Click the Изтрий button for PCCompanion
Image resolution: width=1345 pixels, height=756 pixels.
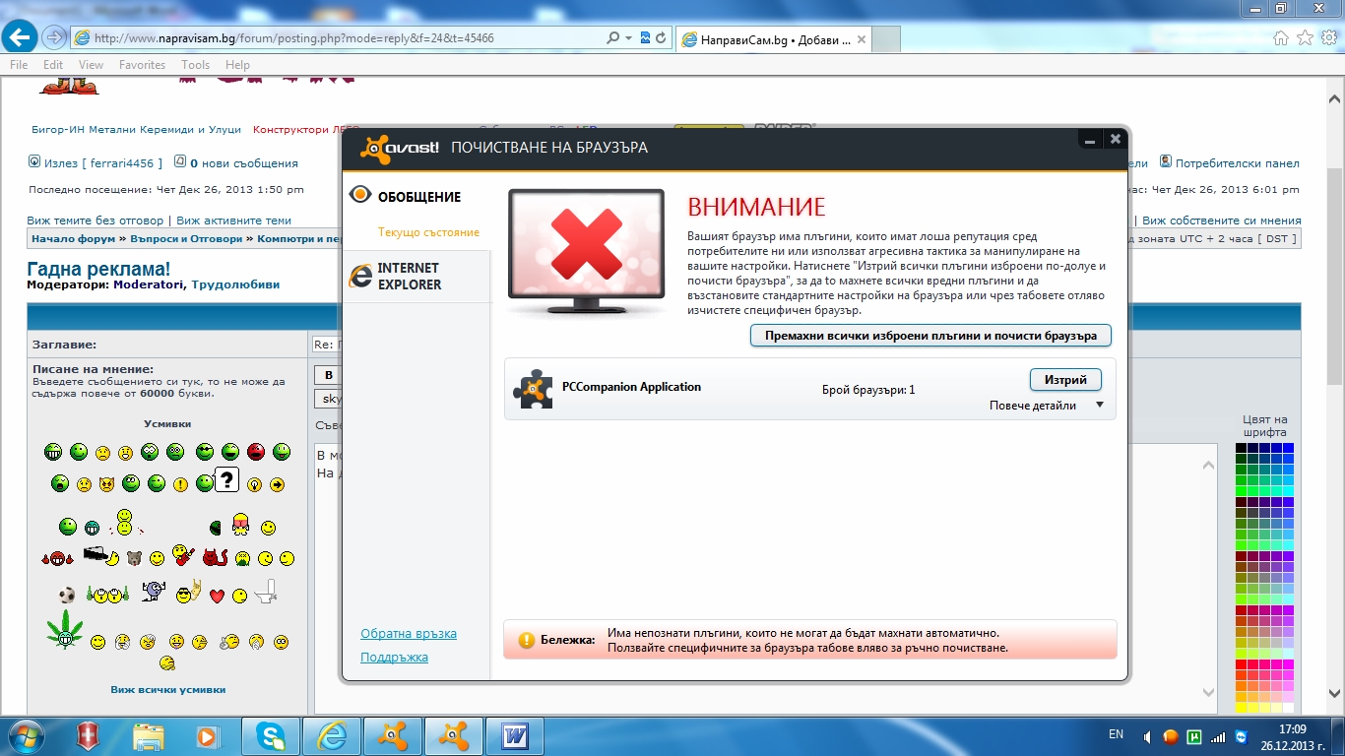click(1065, 380)
